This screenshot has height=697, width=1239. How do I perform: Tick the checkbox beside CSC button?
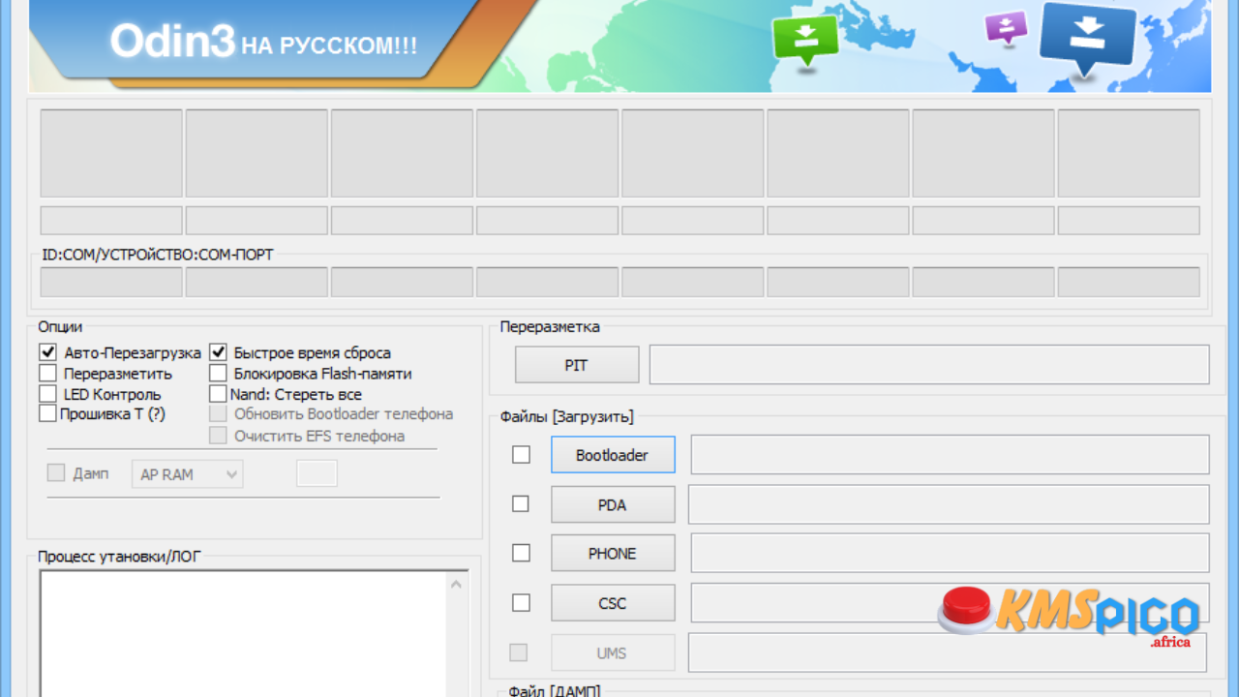point(521,602)
